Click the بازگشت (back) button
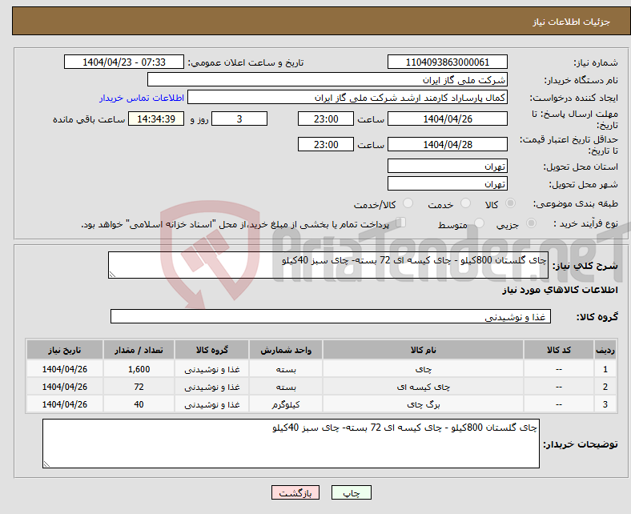631x514 pixels. coord(295,492)
